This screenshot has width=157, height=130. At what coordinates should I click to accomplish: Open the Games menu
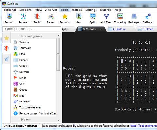coord(77,10)
